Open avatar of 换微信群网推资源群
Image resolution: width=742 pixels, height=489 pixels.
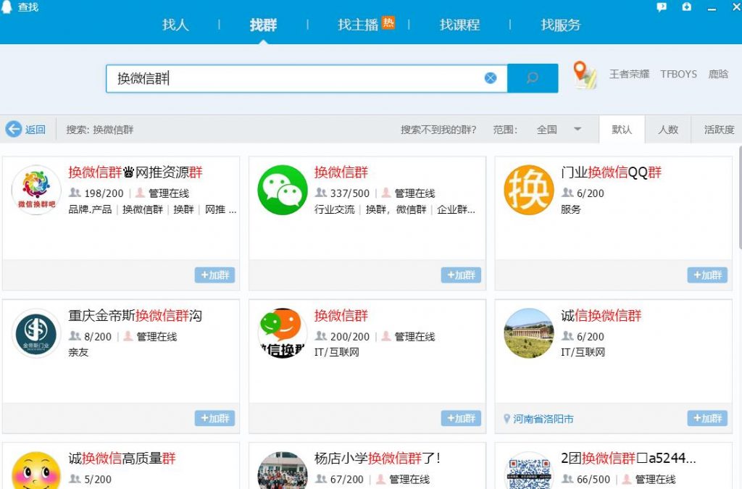click(x=36, y=190)
